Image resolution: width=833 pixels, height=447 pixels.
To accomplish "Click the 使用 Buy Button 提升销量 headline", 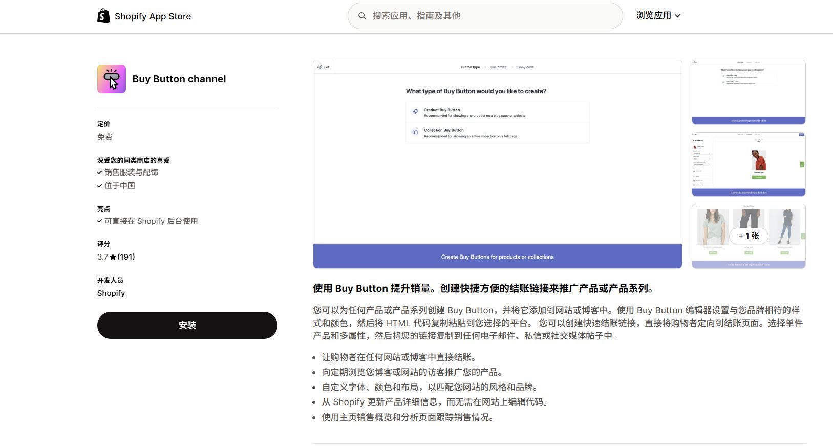I will pyautogui.click(x=484, y=288).
